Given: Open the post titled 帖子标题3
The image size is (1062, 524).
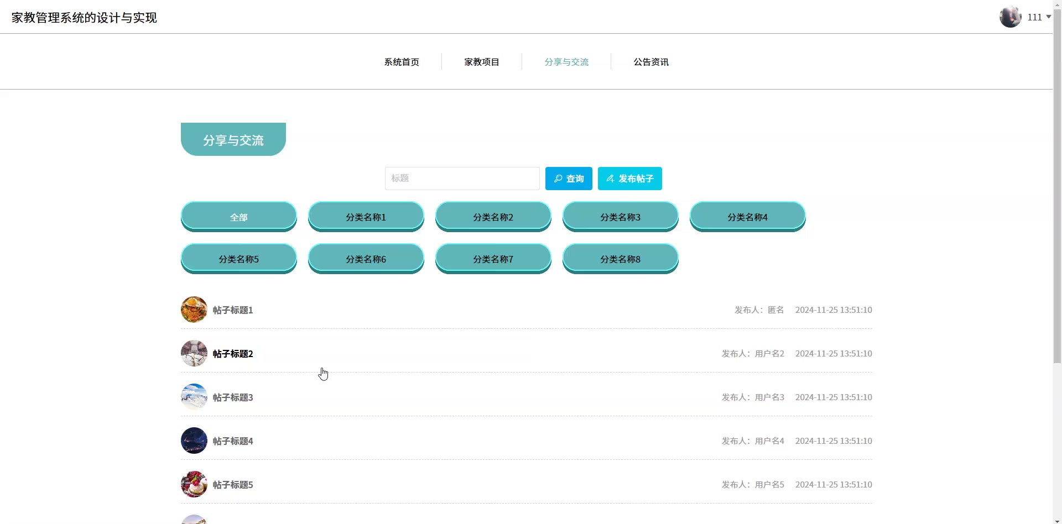Looking at the screenshot, I should pos(233,397).
